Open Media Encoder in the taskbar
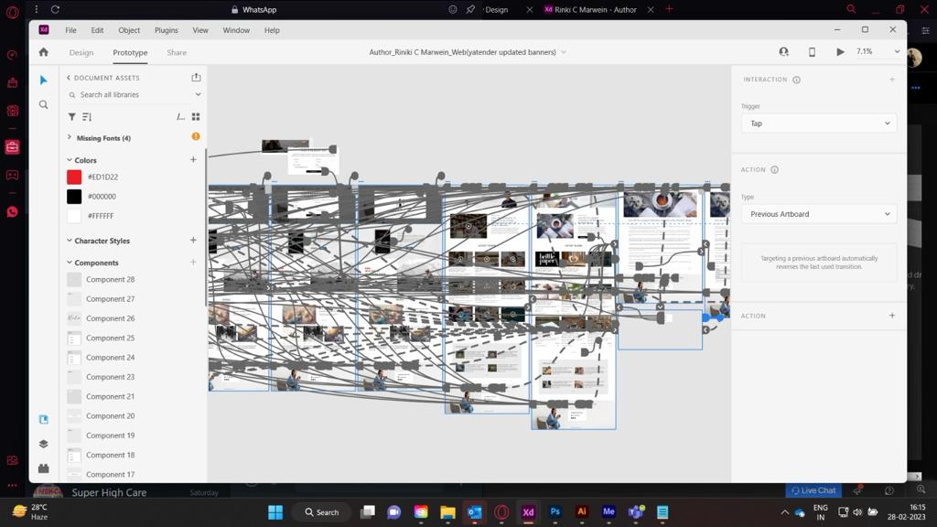This screenshot has width=937, height=527. click(609, 512)
